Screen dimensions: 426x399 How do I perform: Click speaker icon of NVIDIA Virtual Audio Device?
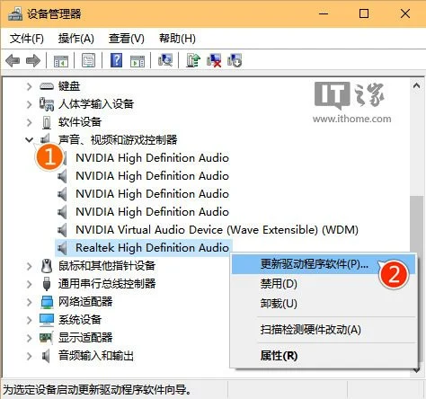[62, 230]
